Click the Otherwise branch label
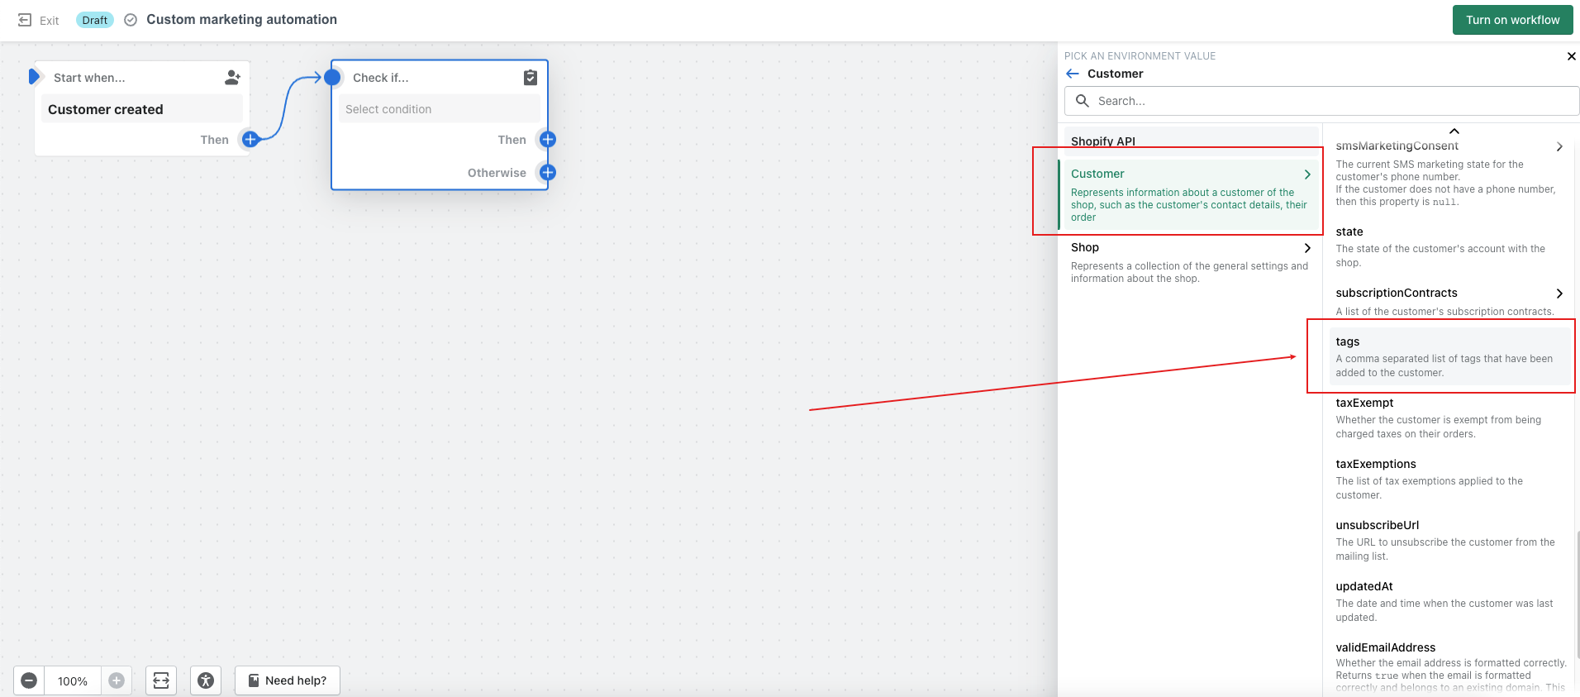 click(x=497, y=173)
